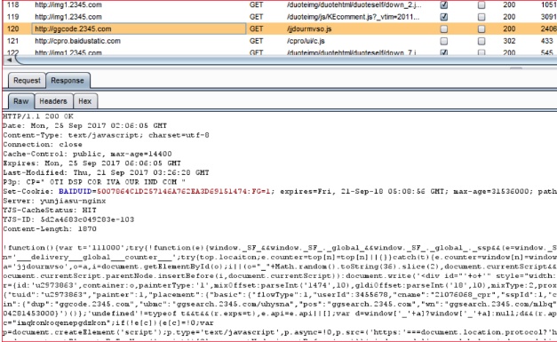Click length value 433
557x342 pixels.
[546, 41]
